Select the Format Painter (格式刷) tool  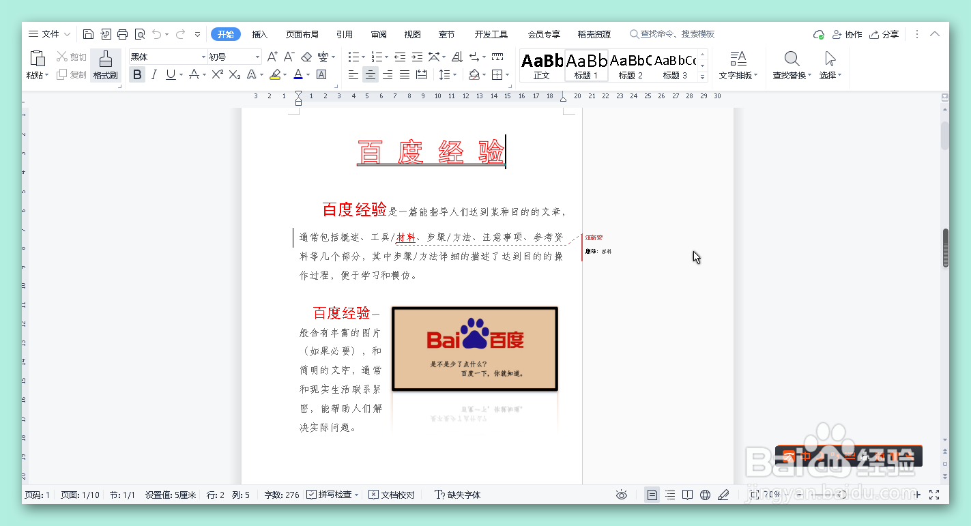click(106, 65)
